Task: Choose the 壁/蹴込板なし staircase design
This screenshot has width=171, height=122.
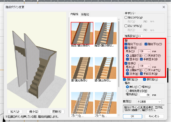Action: [x=106, y=68]
